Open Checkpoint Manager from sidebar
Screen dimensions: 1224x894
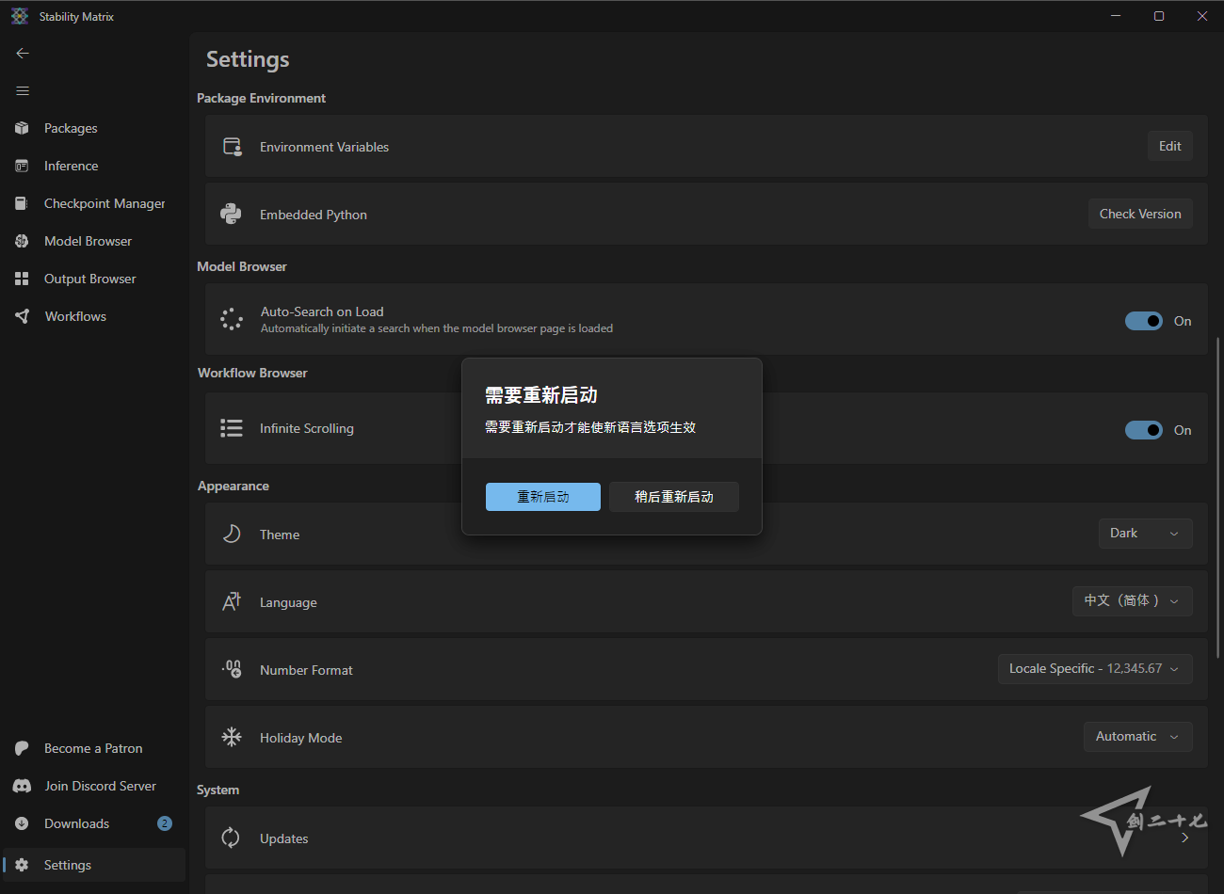coord(92,203)
